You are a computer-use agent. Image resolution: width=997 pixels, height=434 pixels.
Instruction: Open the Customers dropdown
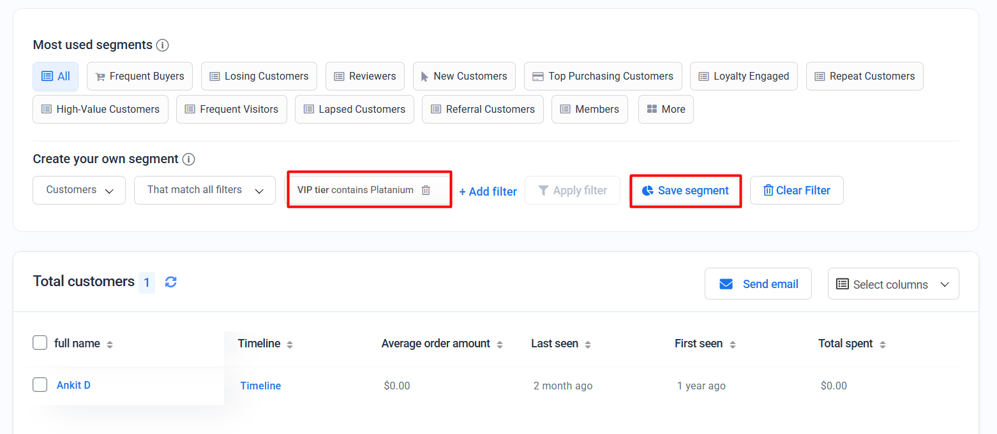[x=79, y=190]
